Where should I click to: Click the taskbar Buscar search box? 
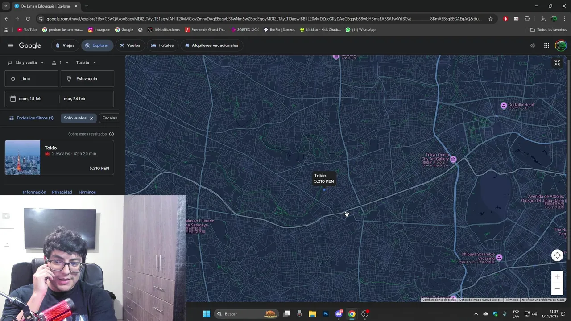[247, 314]
